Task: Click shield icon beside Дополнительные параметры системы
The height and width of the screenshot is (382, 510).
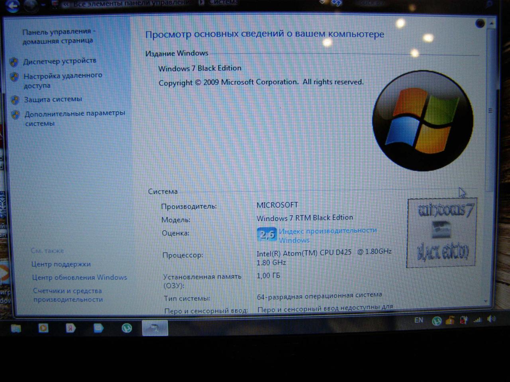Action: [16, 115]
